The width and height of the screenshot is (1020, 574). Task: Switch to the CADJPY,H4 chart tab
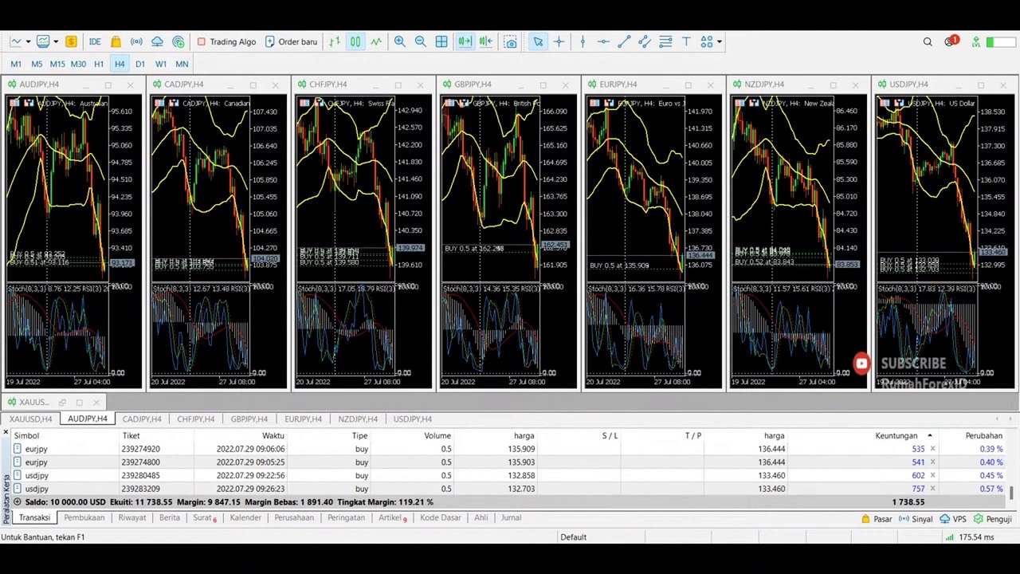tap(142, 419)
